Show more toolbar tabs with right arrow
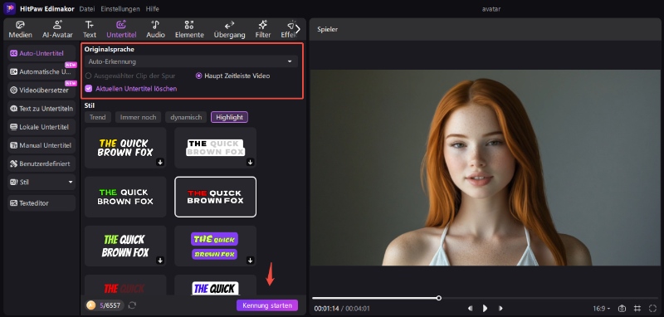 (298, 29)
